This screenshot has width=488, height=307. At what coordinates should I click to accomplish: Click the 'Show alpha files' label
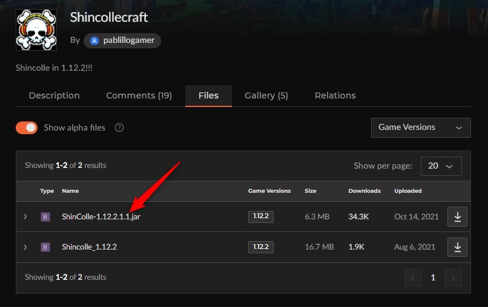pyautogui.click(x=74, y=128)
